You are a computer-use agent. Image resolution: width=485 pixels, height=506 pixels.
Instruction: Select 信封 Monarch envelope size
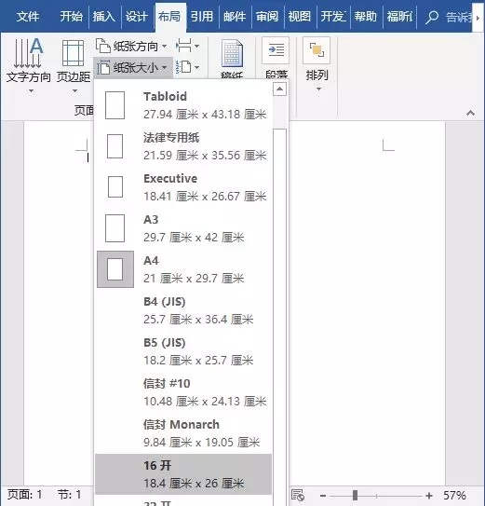[183, 433]
